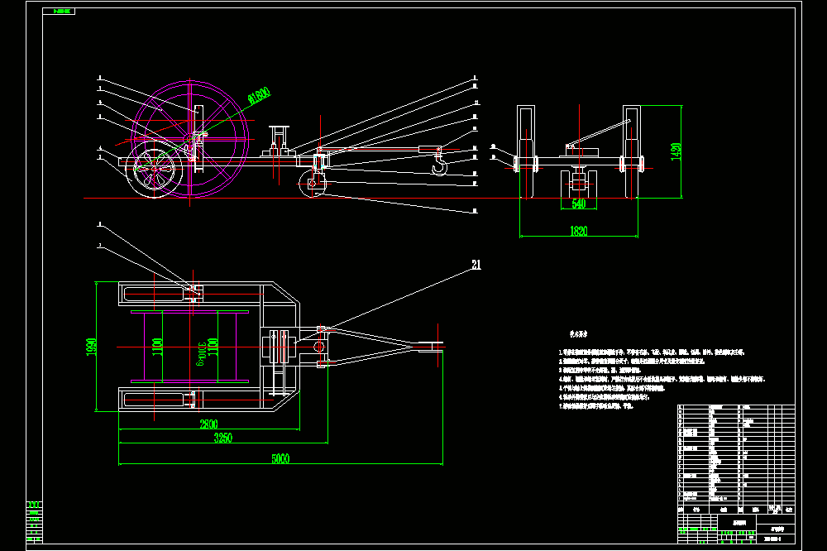Image resolution: width=827 pixels, height=551 pixels.
Task: Select the tow bar tip in plan view
Action: point(437,347)
